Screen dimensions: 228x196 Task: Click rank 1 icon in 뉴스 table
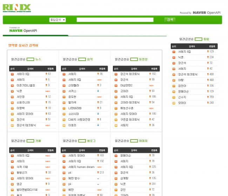tap(12, 74)
